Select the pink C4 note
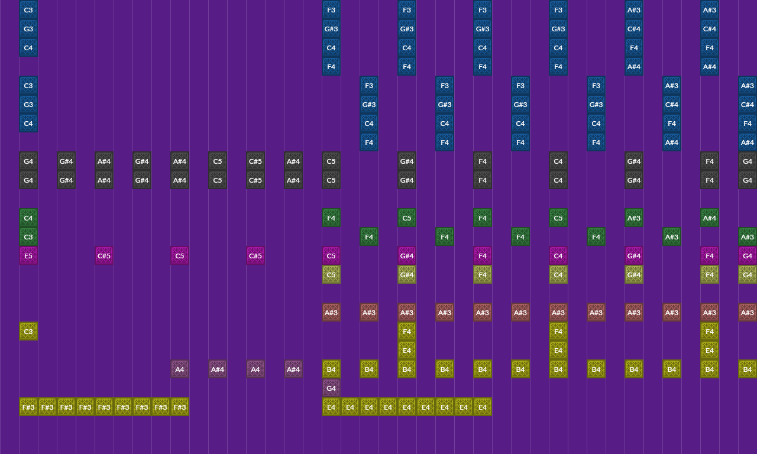 (558, 256)
